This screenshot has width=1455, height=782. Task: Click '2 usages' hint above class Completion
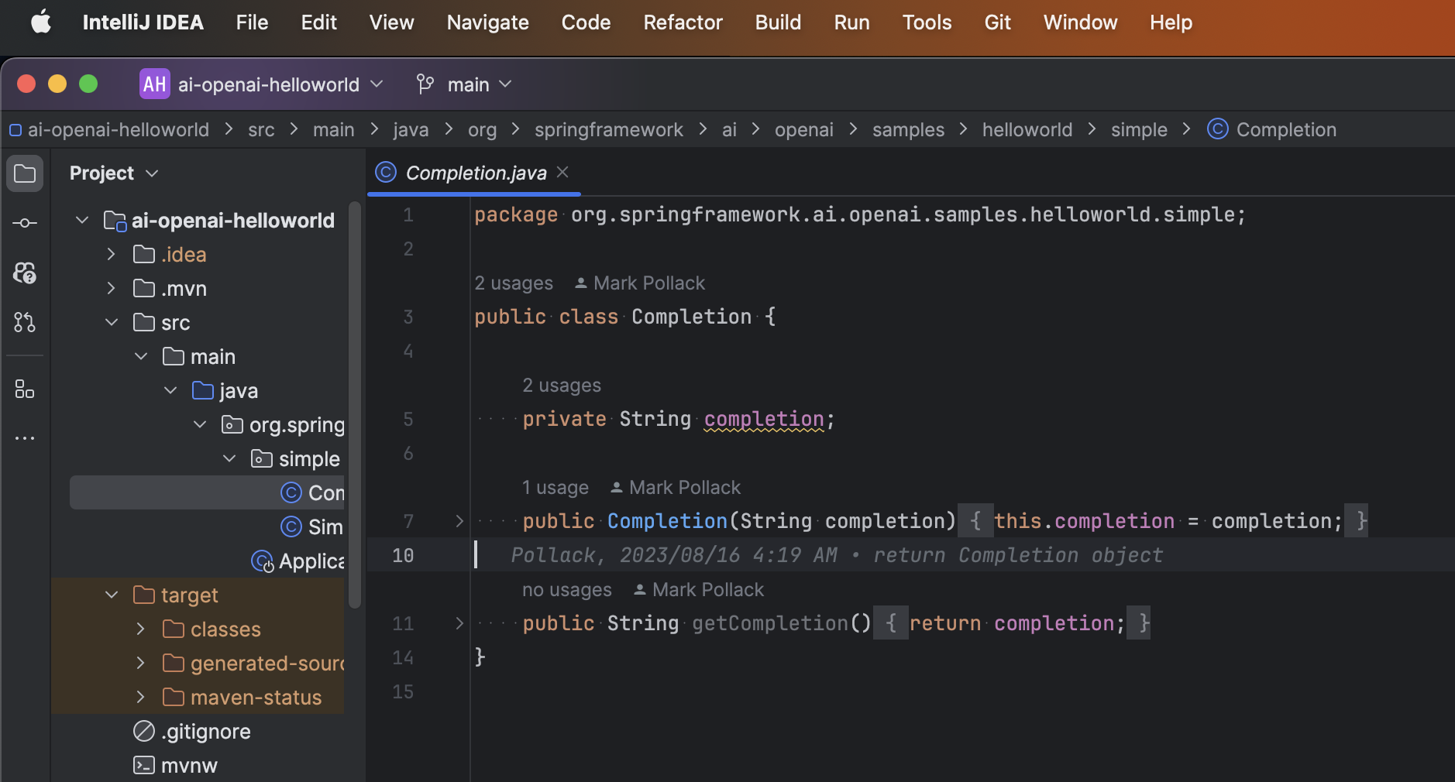pyautogui.click(x=514, y=283)
